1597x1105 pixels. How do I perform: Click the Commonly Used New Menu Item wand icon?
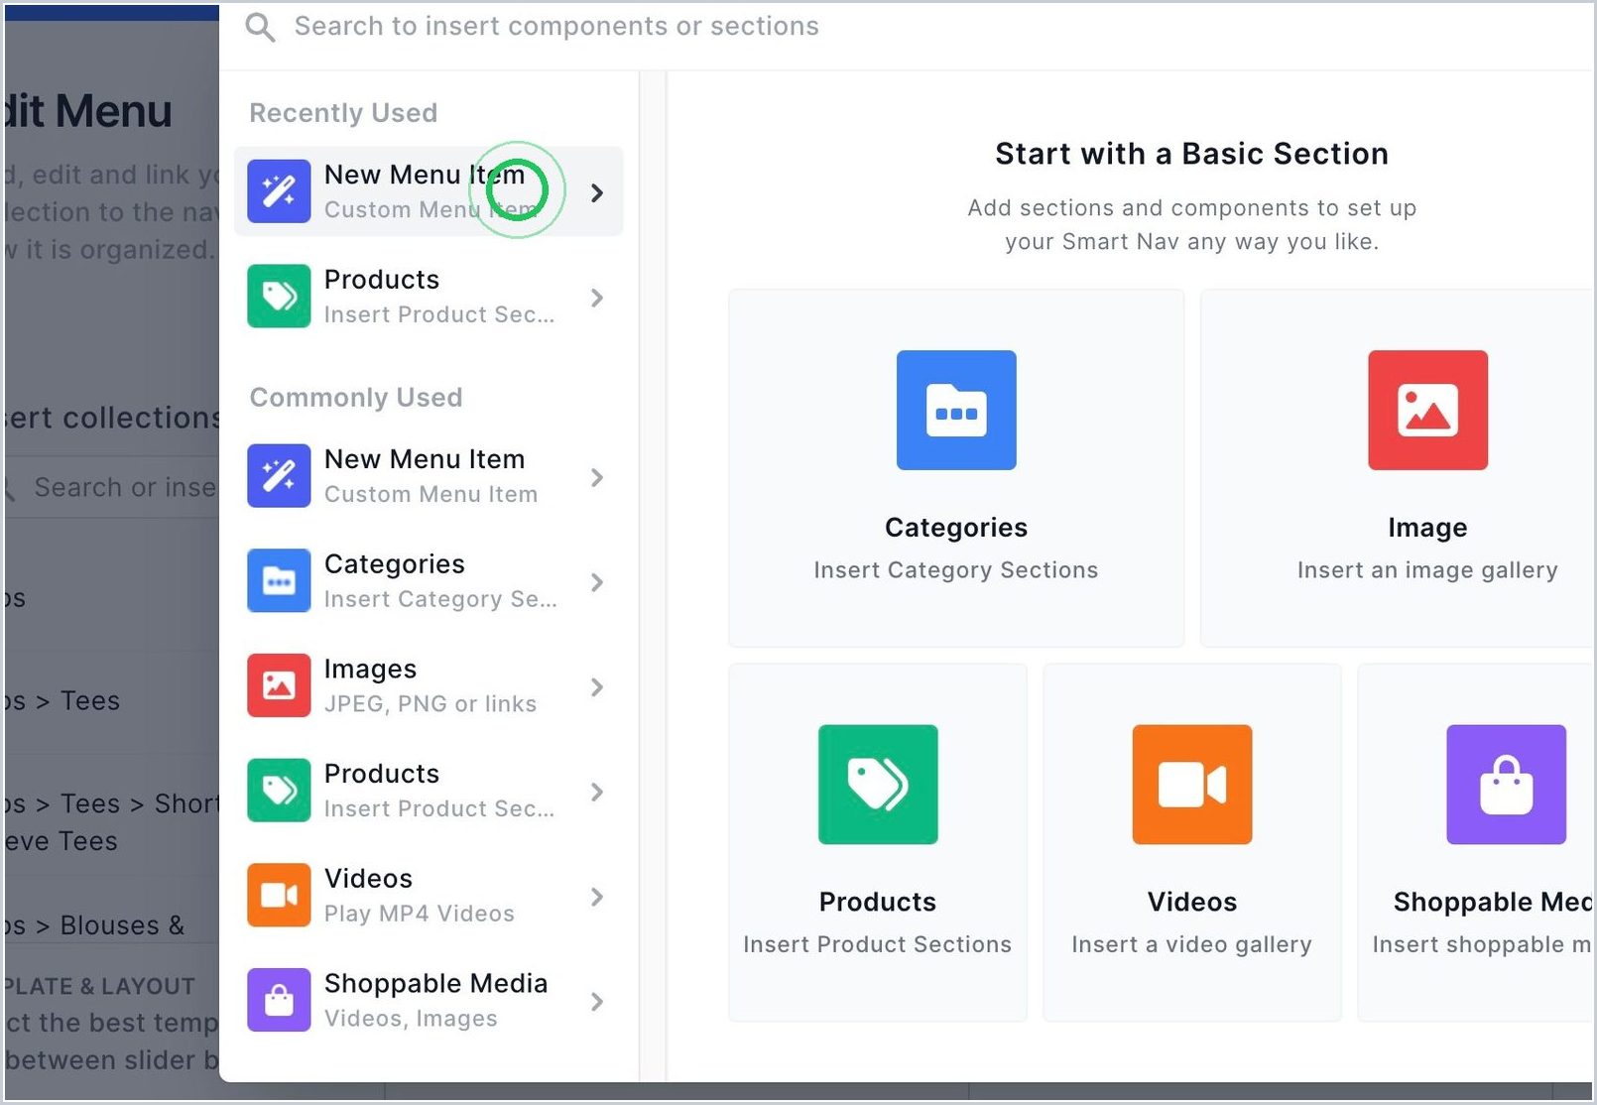click(279, 476)
